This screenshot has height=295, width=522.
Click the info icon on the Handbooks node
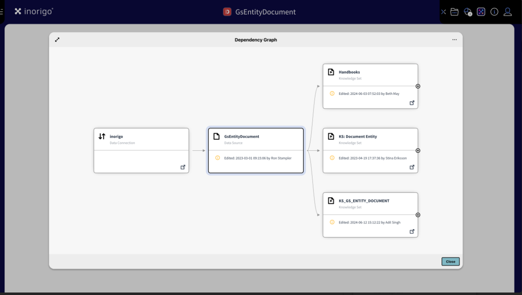pos(332,94)
